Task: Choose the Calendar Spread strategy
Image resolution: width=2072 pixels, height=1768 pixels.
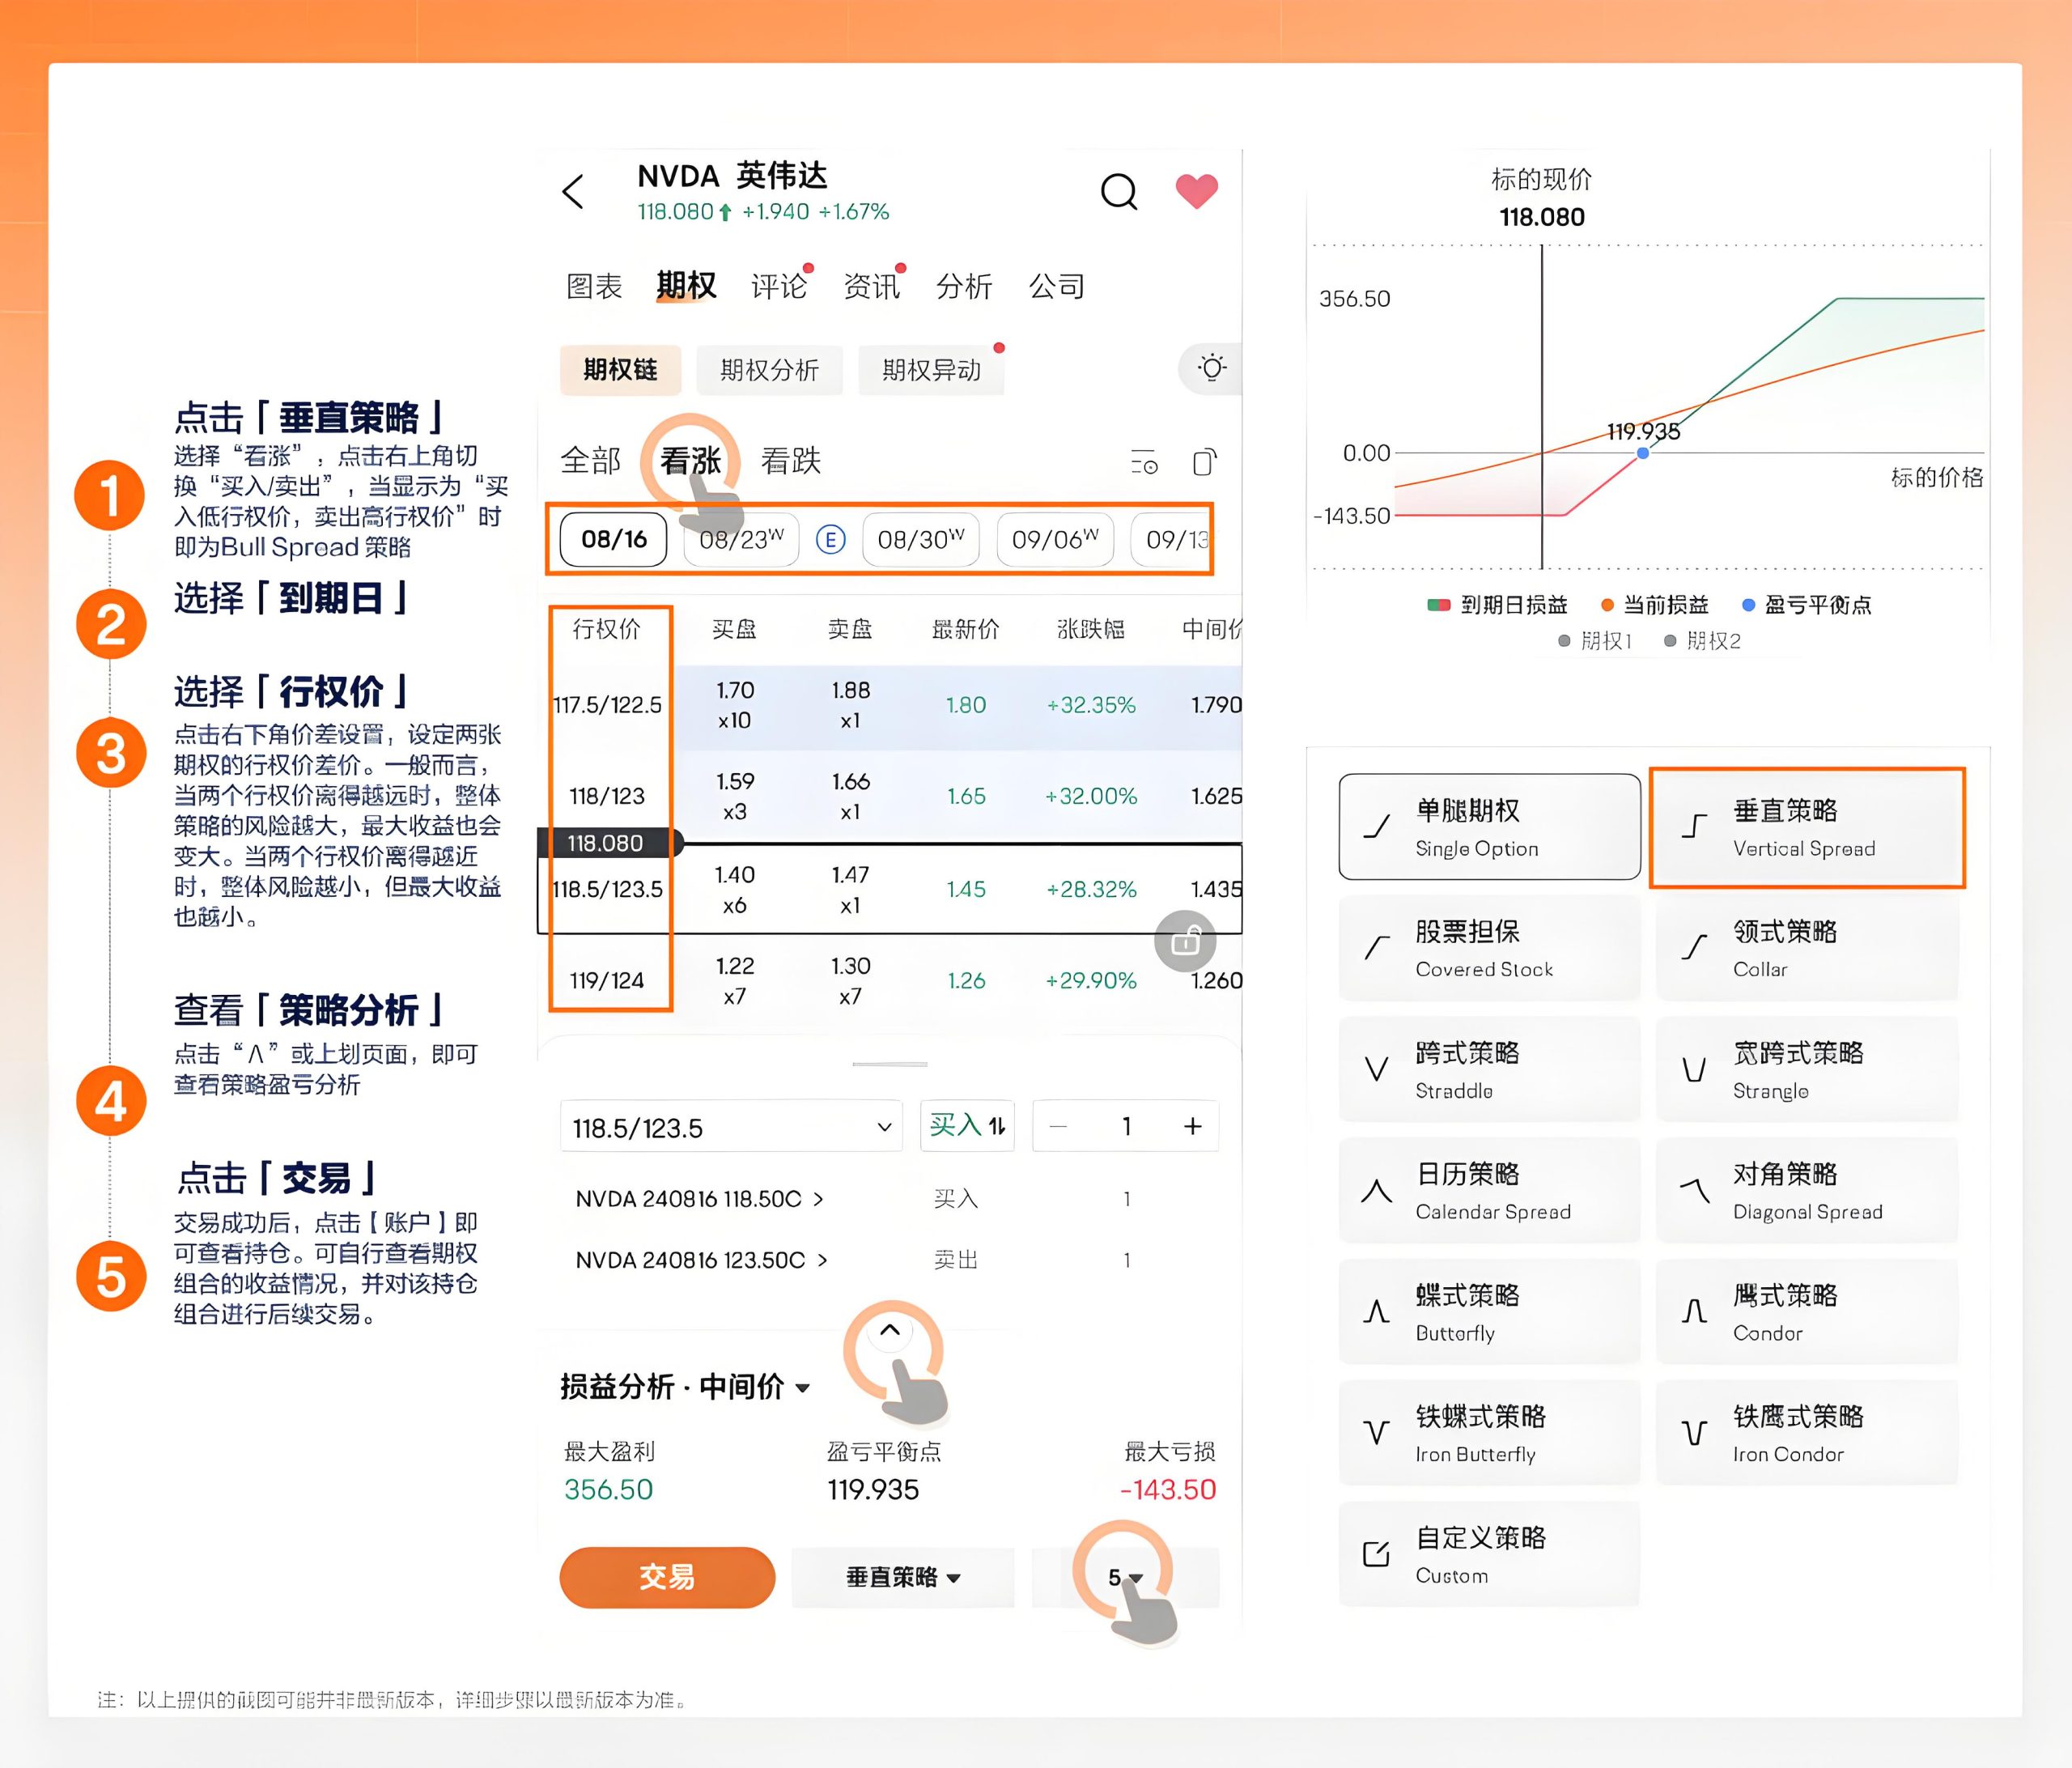Action: (1489, 1190)
